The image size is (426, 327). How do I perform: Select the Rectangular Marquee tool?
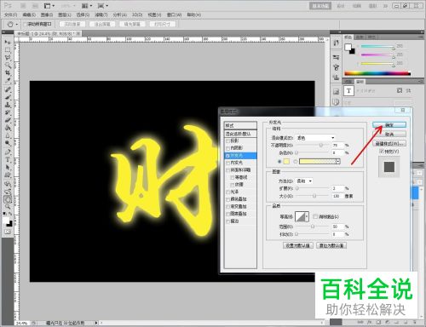click(x=8, y=50)
